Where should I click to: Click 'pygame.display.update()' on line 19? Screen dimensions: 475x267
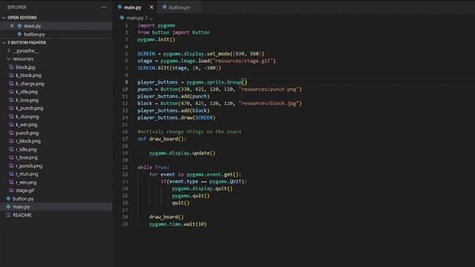coord(183,154)
